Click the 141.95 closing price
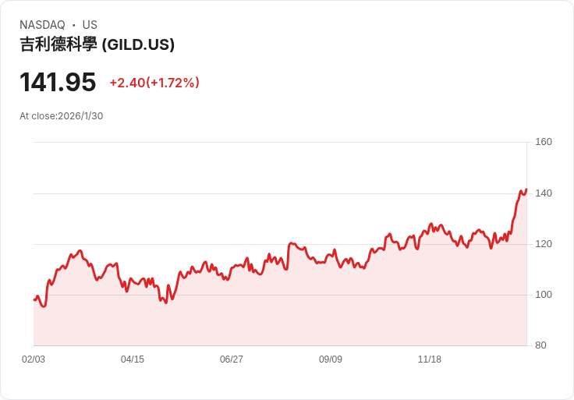The width and height of the screenshot is (574, 400). coord(58,83)
